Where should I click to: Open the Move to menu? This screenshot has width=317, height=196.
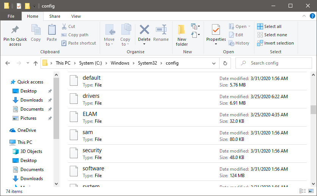109,35
